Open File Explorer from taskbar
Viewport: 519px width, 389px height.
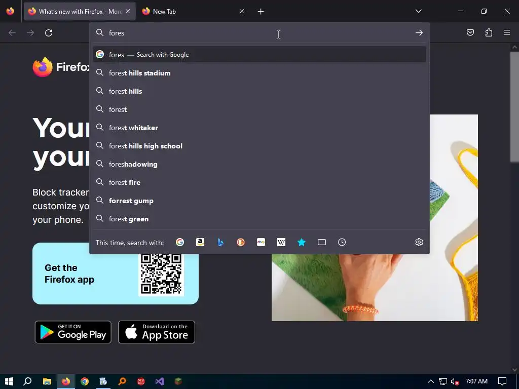tap(47, 381)
